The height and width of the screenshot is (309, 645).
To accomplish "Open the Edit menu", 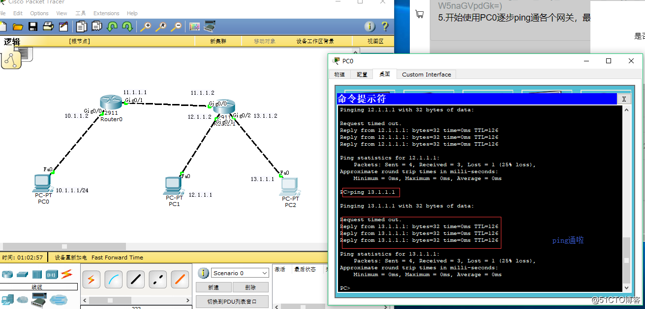I will point(18,13).
